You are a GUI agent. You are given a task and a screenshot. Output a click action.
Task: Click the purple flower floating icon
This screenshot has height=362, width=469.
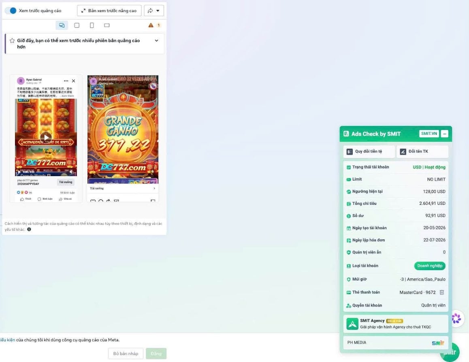coord(456,318)
